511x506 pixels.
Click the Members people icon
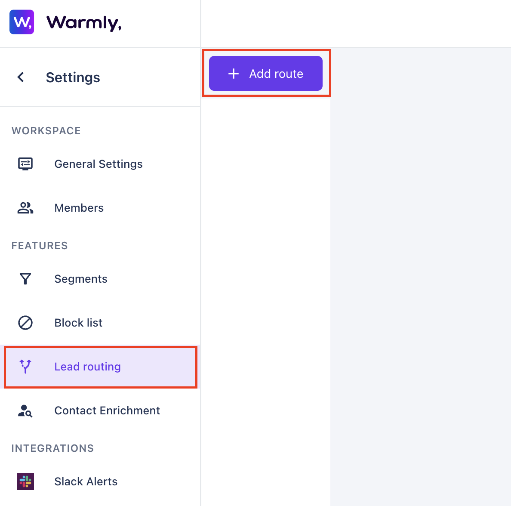[x=25, y=208]
